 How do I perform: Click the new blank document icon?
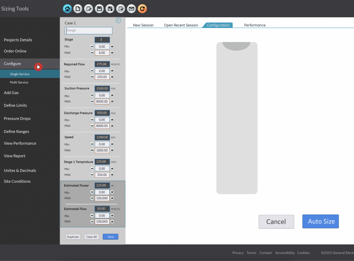click(x=78, y=8)
